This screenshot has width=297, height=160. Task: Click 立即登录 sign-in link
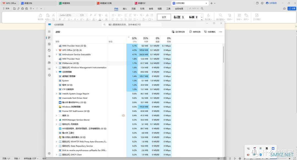(271, 3)
